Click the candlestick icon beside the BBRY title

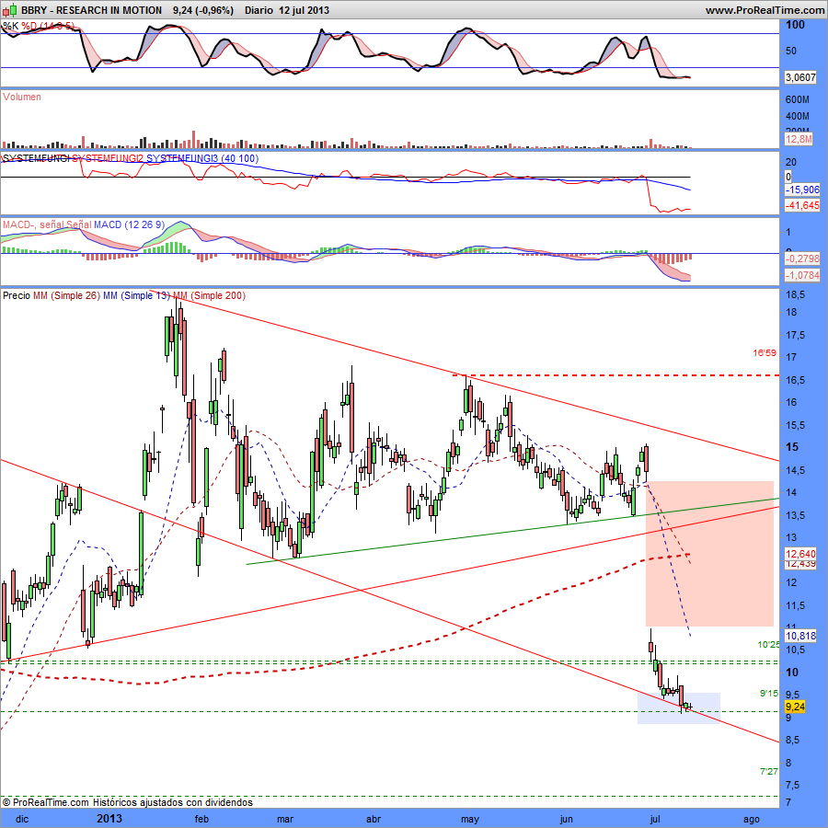pyautogui.click(x=10, y=10)
